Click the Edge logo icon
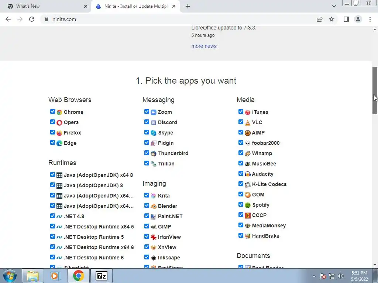This screenshot has width=378, height=283. pos(59,143)
